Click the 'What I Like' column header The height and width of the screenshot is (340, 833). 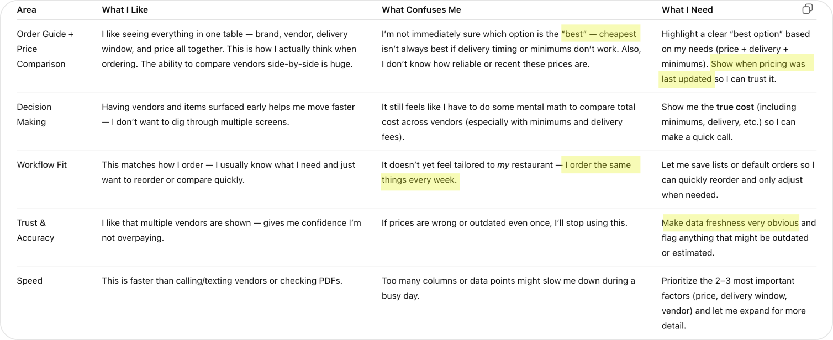pos(125,10)
